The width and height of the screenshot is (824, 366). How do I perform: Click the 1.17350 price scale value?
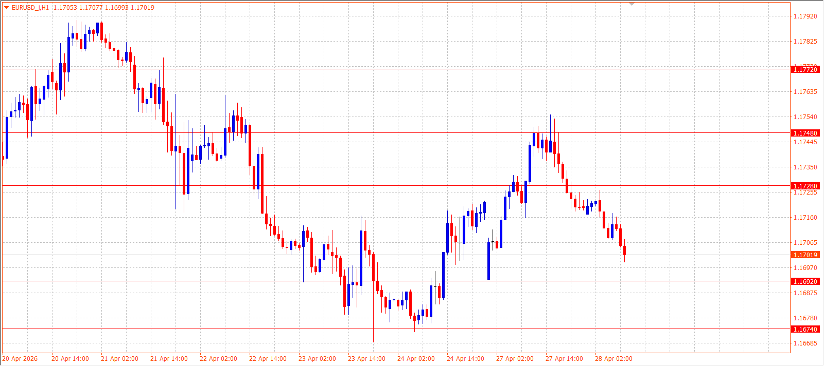pos(805,167)
